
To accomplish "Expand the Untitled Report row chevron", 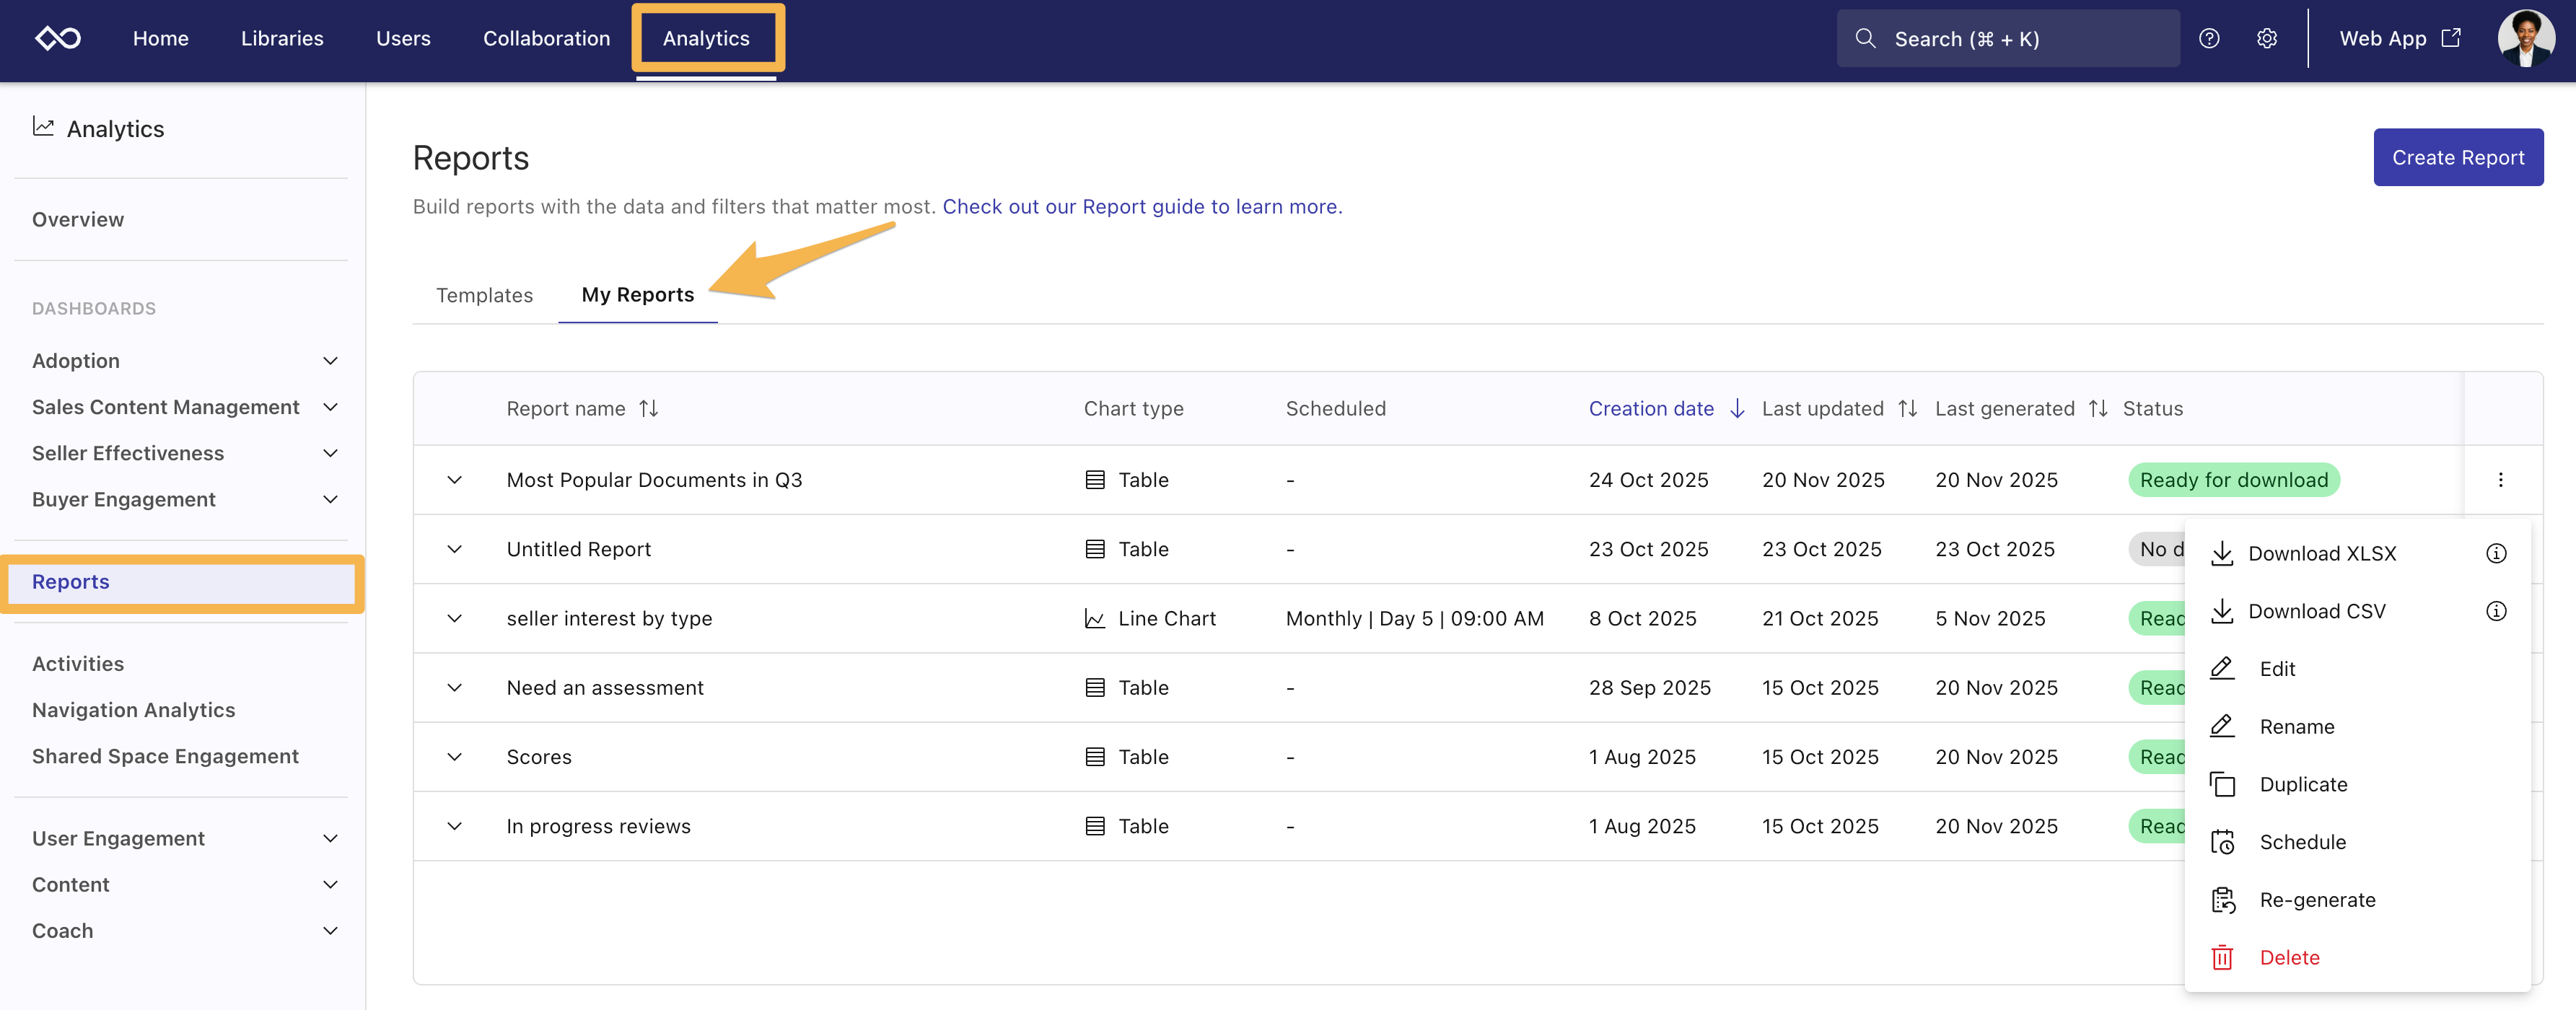I will pos(454,549).
